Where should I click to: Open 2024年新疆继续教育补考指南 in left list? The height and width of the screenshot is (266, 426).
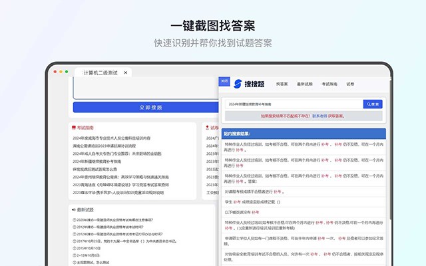[x=97, y=162]
